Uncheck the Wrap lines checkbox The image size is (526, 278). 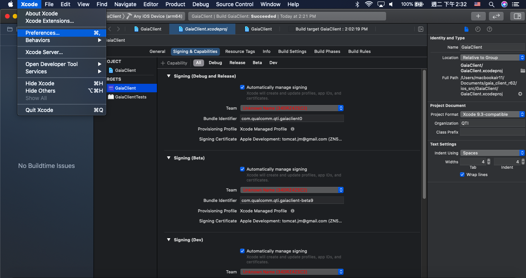pyautogui.click(x=462, y=175)
